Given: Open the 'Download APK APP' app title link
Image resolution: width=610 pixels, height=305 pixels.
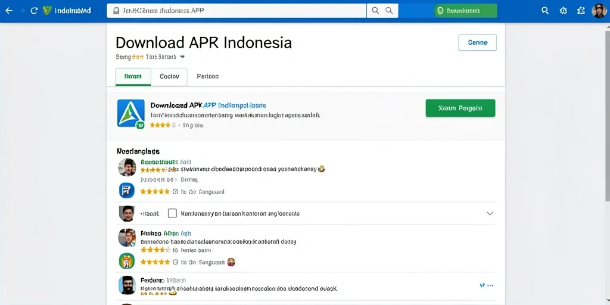Looking at the screenshot, I should click(x=208, y=105).
